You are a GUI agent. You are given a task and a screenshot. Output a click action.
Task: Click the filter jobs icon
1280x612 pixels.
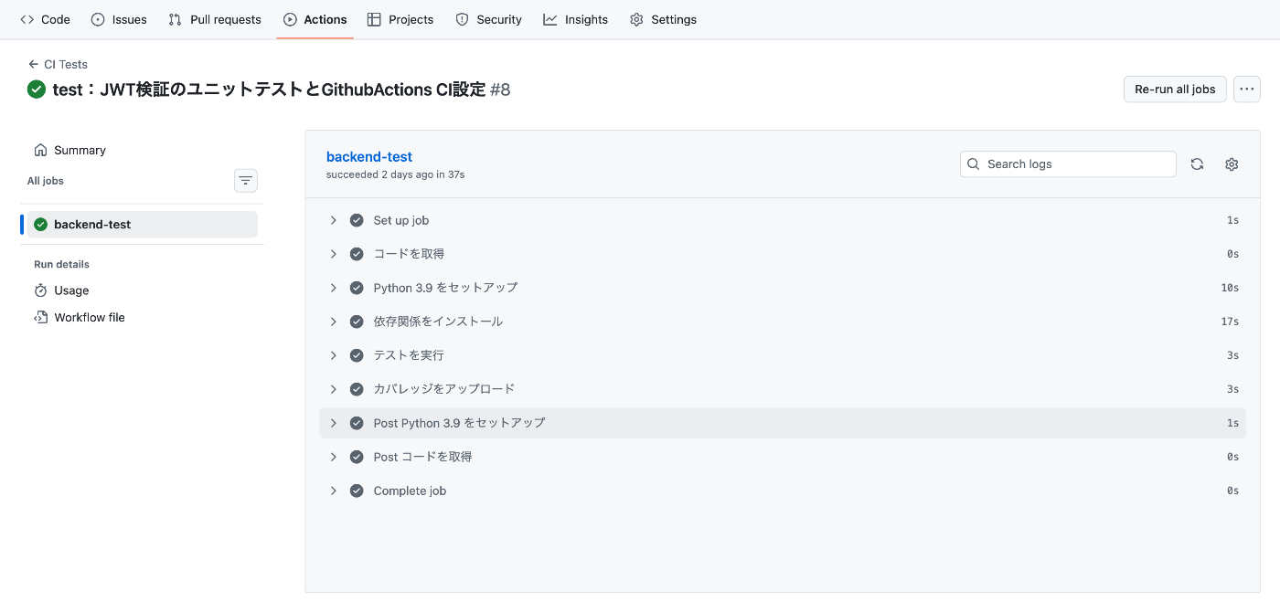(246, 181)
